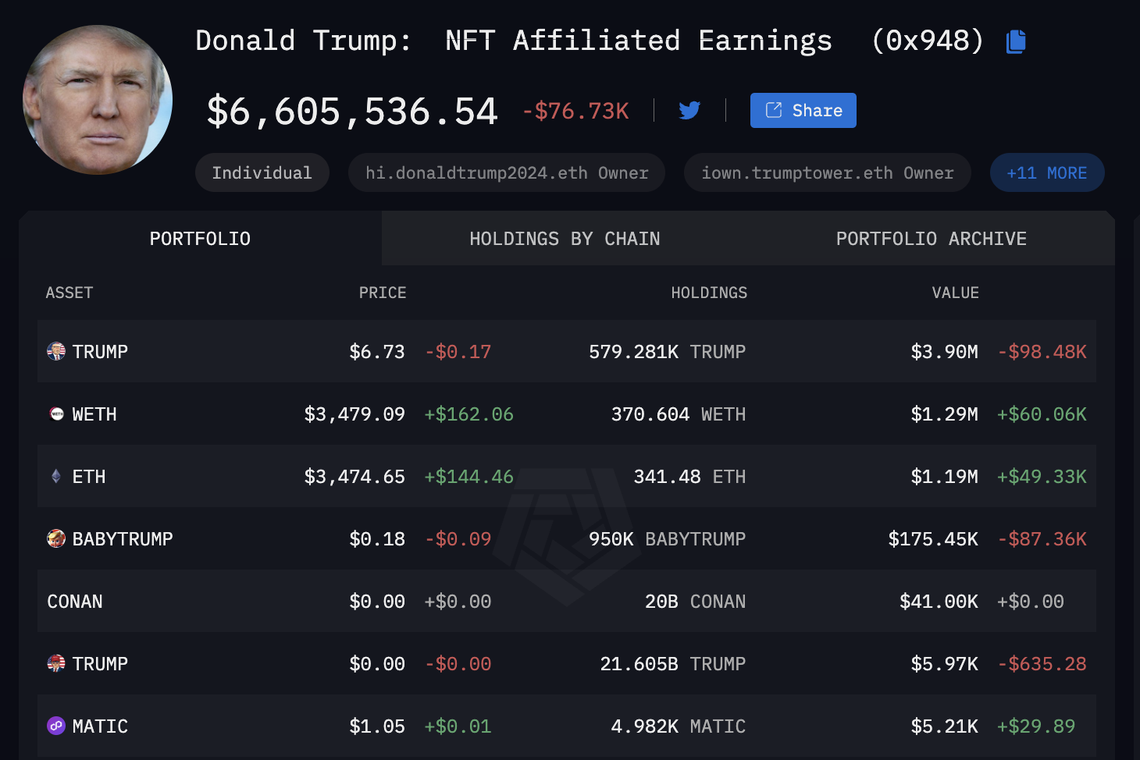Click Donald Trump's profile picture

(98, 100)
